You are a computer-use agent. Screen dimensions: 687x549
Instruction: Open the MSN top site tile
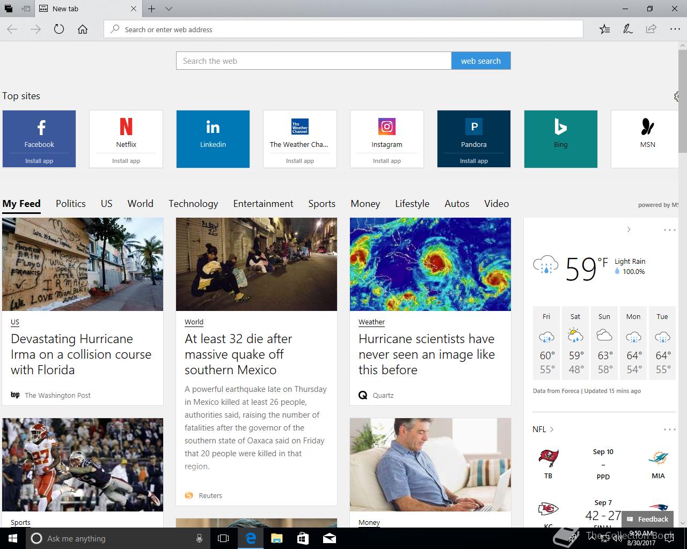[x=645, y=139]
